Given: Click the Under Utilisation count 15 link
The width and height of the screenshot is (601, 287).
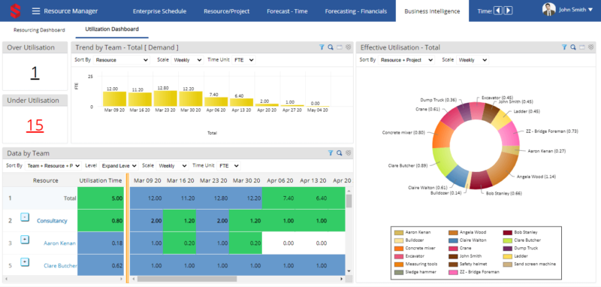Looking at the screenshot, I should tap(35, 125).
